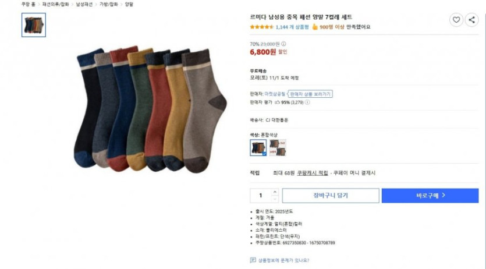486x269 pixels.
Task: Click the share icon
Action: coord(471,20)
